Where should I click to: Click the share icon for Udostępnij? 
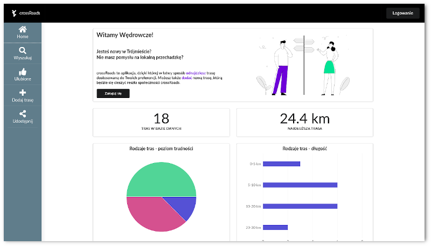coord(23,114)
